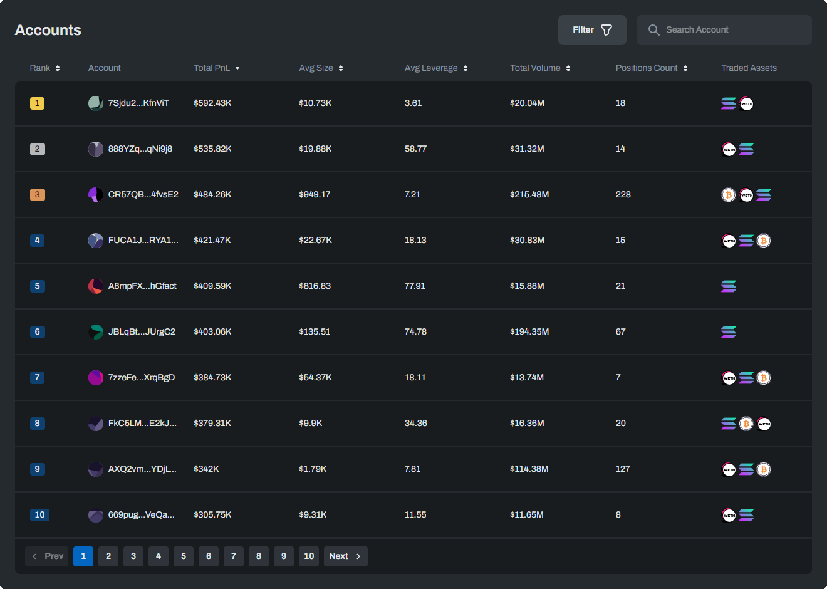This screenshot has height=589, width=827.
Task: Open the Filter options
Action: [592, 30]
